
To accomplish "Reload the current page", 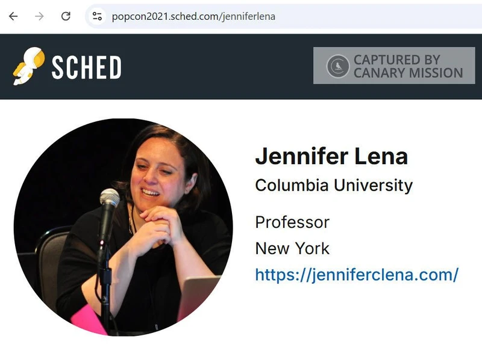I will click(66, 16).
